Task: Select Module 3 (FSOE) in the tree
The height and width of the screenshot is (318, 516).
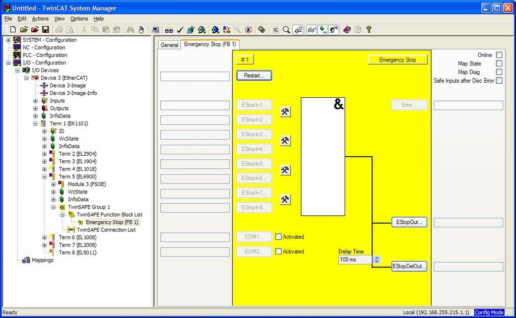Action: 87,184
